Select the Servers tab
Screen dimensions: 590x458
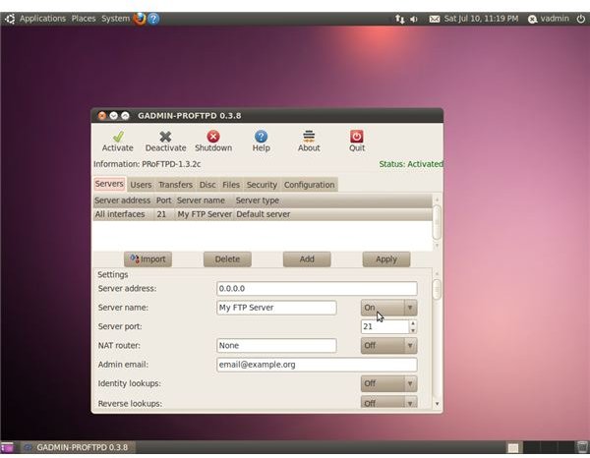[x=109, y=184]
